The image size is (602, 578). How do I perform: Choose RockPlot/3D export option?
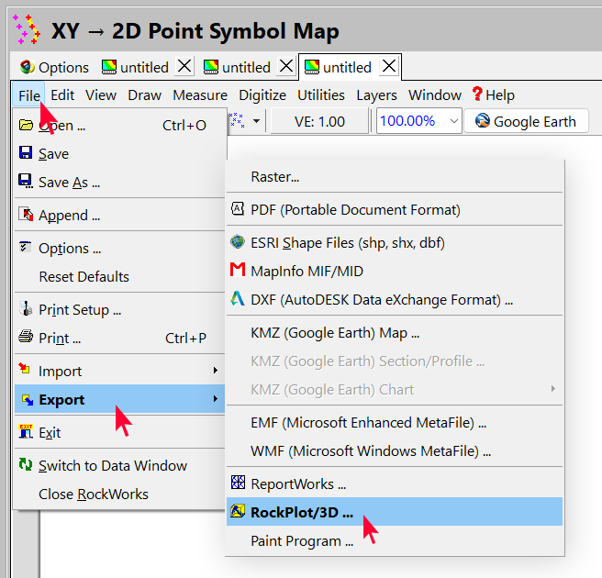301,512
